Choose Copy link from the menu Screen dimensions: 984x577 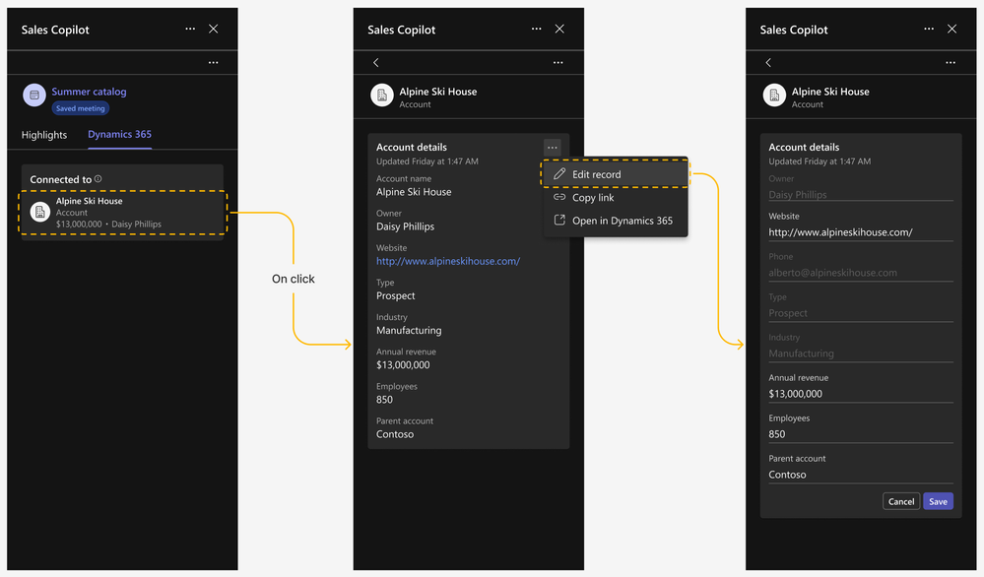coord(615,198)
